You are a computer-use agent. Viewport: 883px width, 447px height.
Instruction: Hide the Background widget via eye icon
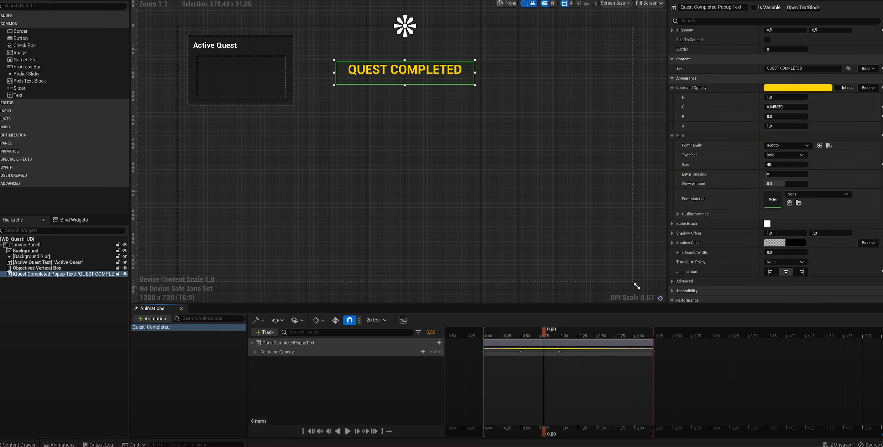coord(125,250)
